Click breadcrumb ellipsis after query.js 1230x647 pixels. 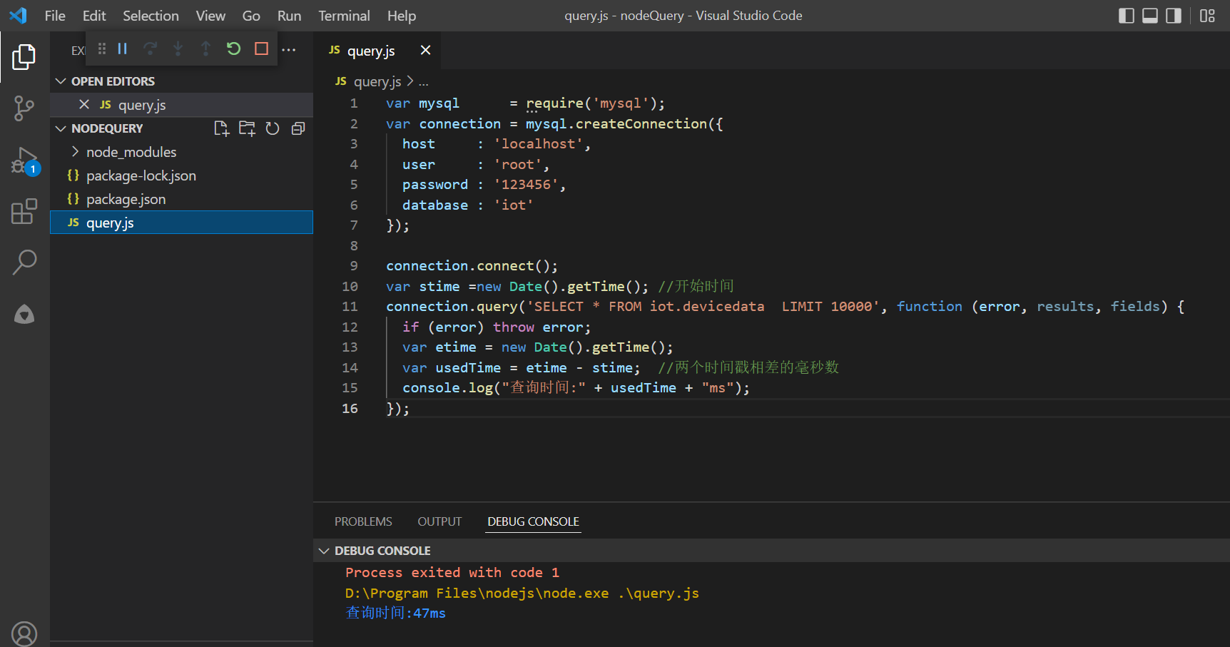424,82
